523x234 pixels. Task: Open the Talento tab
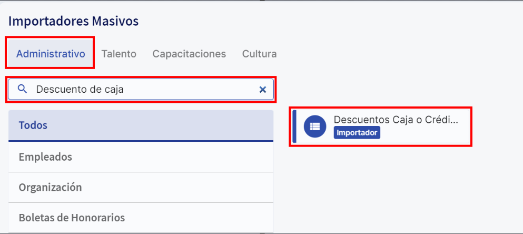pos(119,54)
